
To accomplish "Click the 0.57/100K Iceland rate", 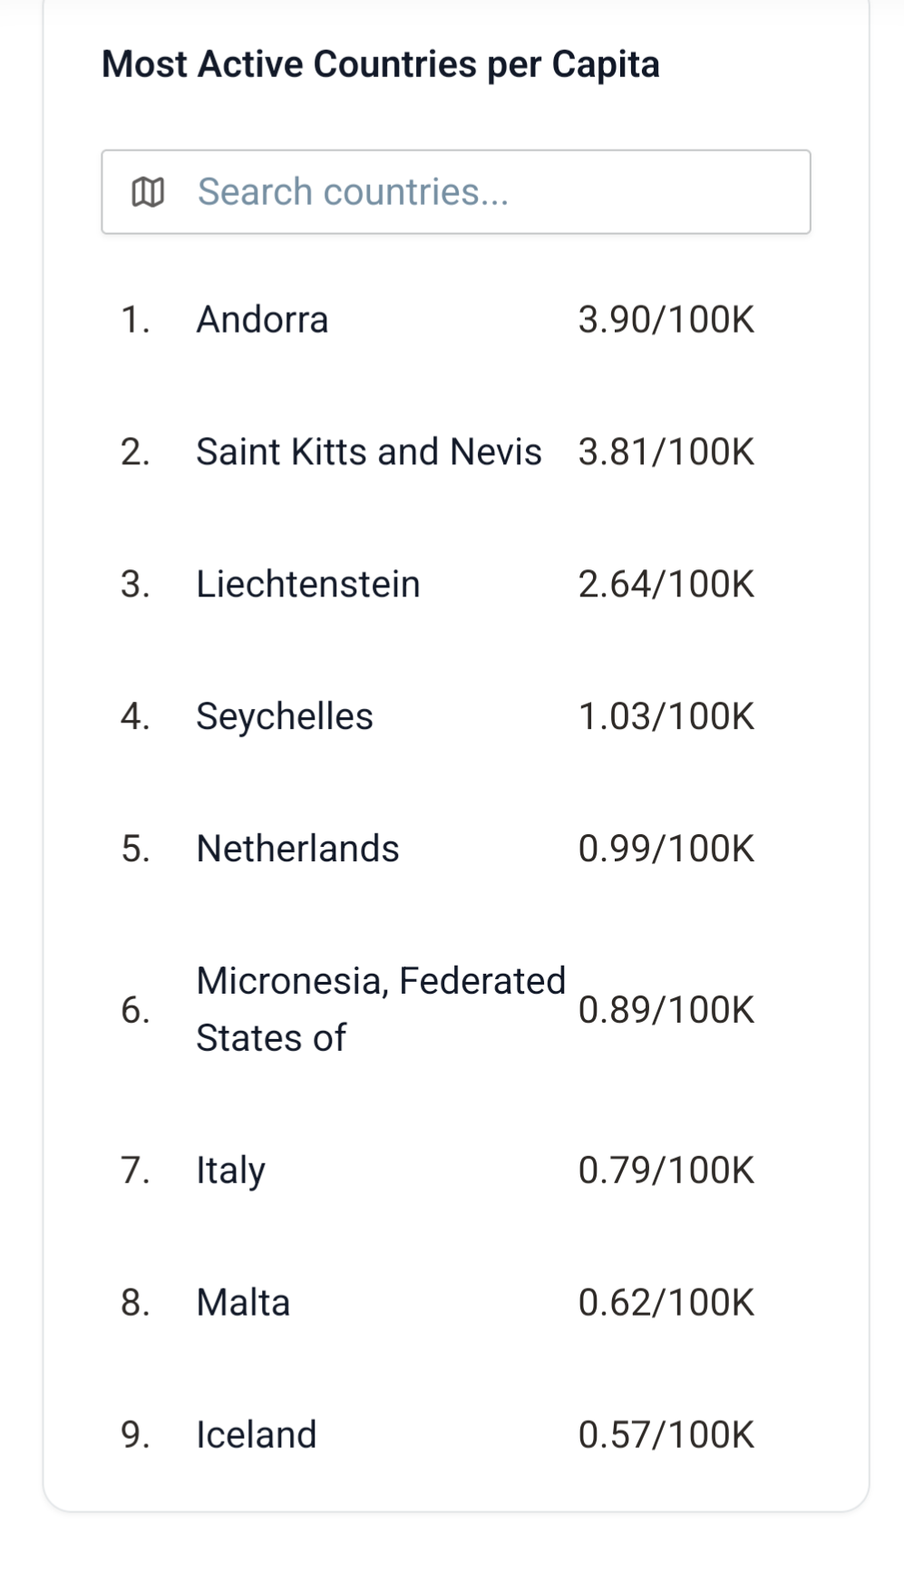I will point(666,1435).
